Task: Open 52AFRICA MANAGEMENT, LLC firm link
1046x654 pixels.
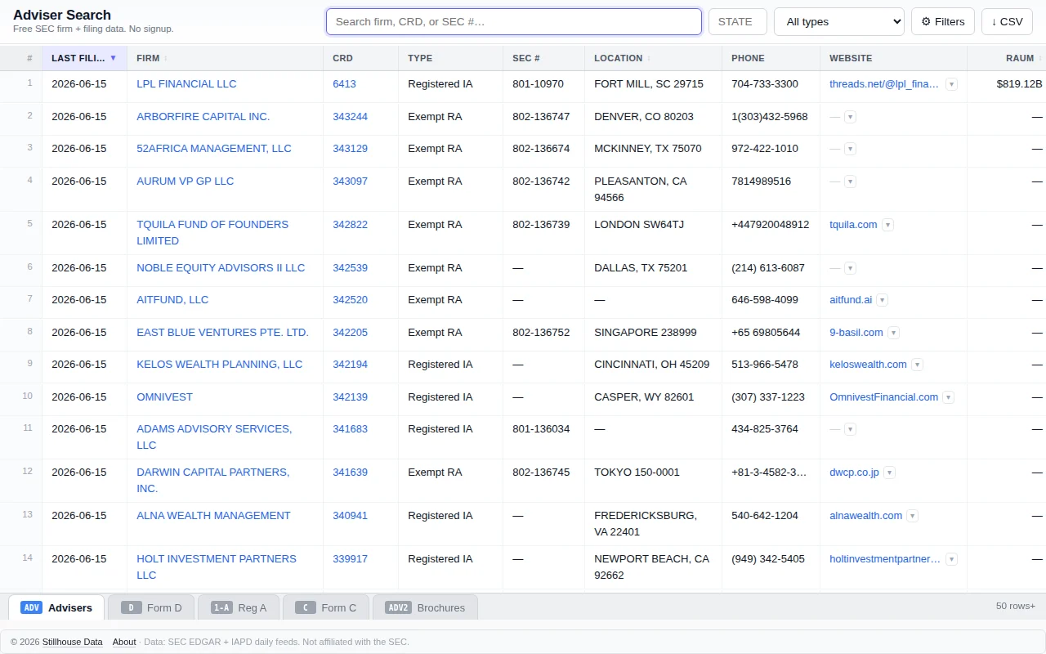Action: pyautogui.click(x=214, y=149)
